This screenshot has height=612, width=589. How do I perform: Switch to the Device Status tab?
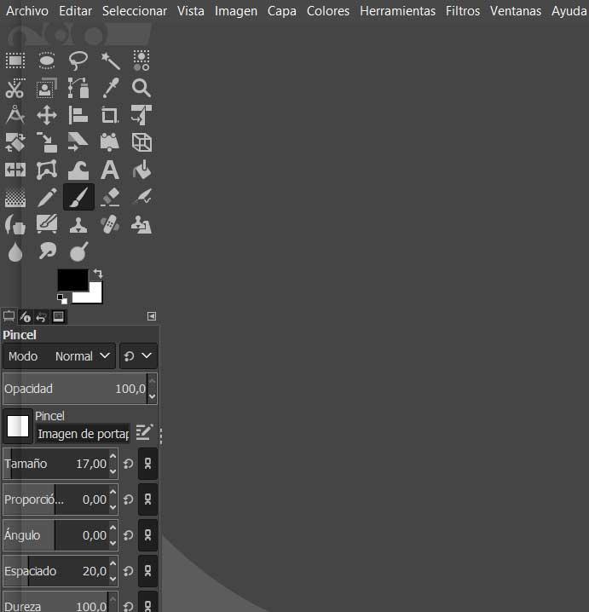(26, 316)
